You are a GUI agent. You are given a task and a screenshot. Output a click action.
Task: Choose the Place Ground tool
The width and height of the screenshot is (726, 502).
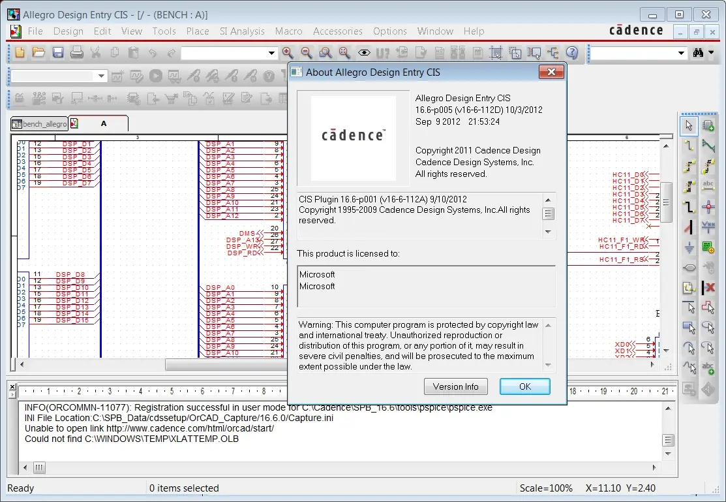[x=689, y=248]
